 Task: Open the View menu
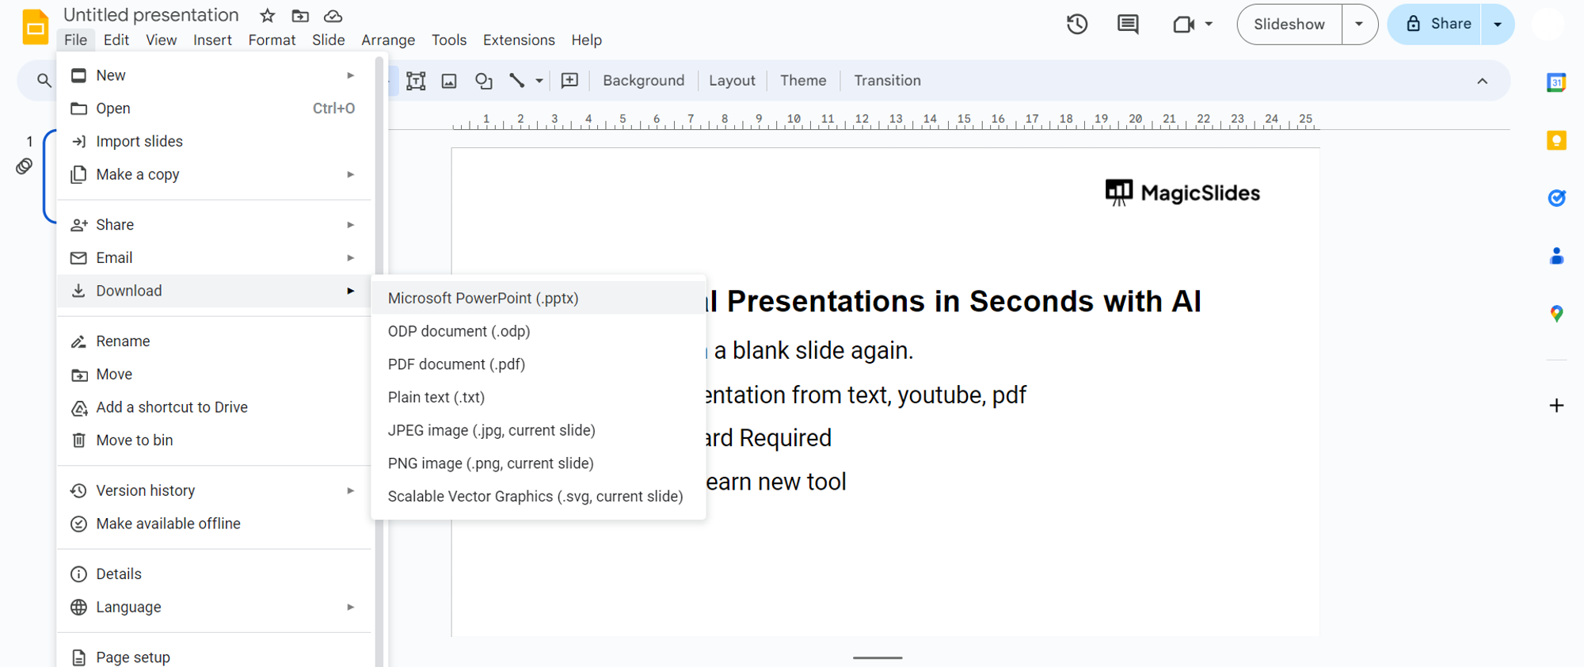click(162, 40)
